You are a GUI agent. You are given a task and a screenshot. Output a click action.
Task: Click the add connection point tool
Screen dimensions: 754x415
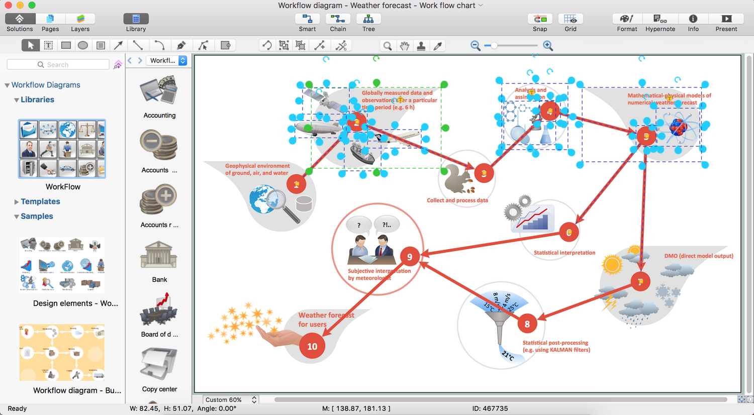(x=320, y=46)
